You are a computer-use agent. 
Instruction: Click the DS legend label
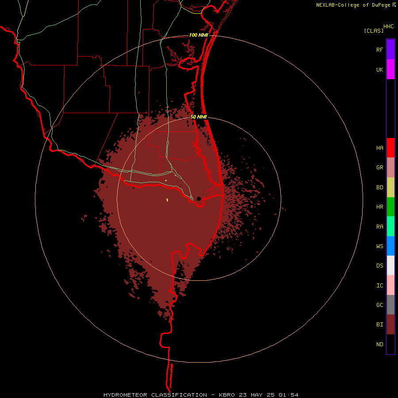(x=379, y=266)
